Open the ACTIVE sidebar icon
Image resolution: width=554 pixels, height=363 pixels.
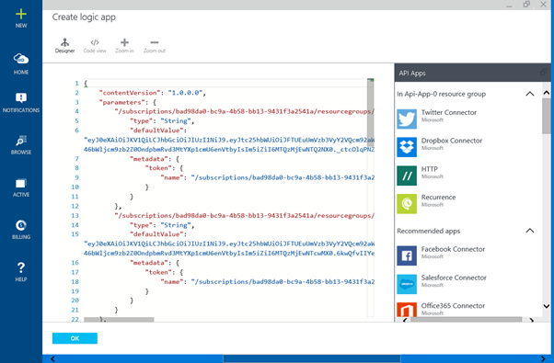(x=21, y=184)
